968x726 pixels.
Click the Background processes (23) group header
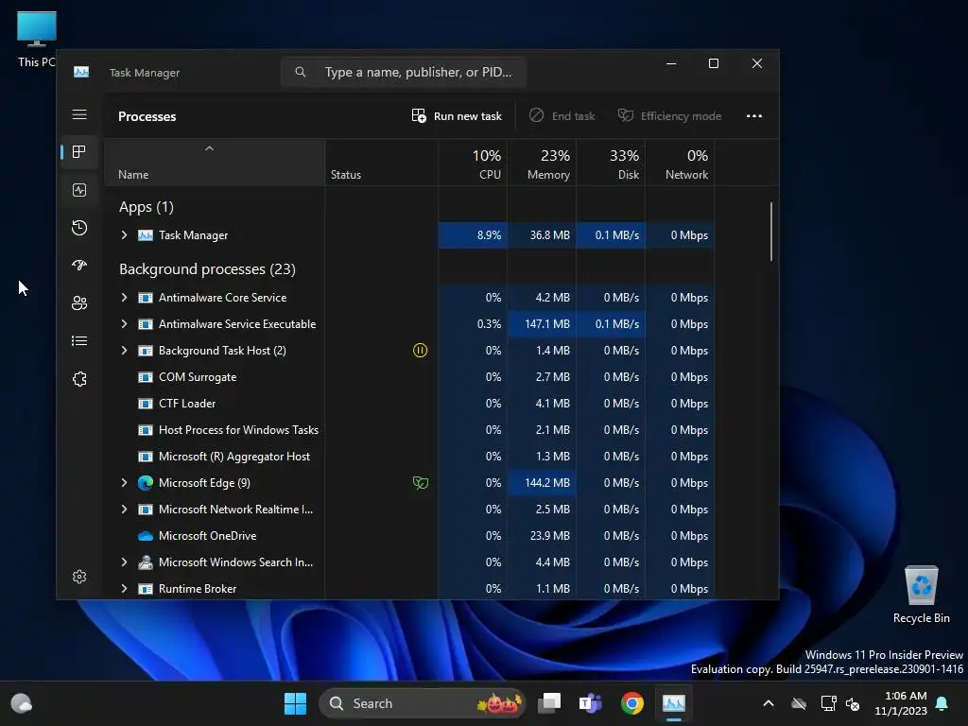click(x=207, y=269)
